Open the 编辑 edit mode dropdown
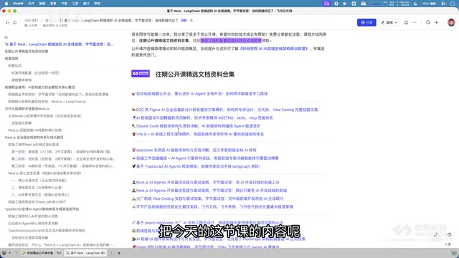 389,22
